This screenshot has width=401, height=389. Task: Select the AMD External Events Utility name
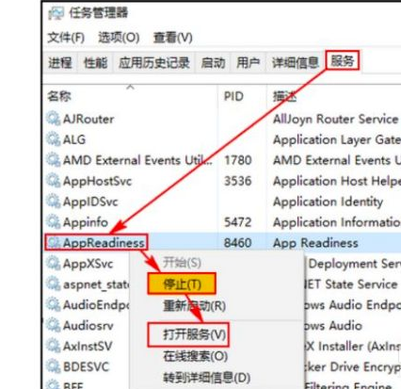point(137,160)
